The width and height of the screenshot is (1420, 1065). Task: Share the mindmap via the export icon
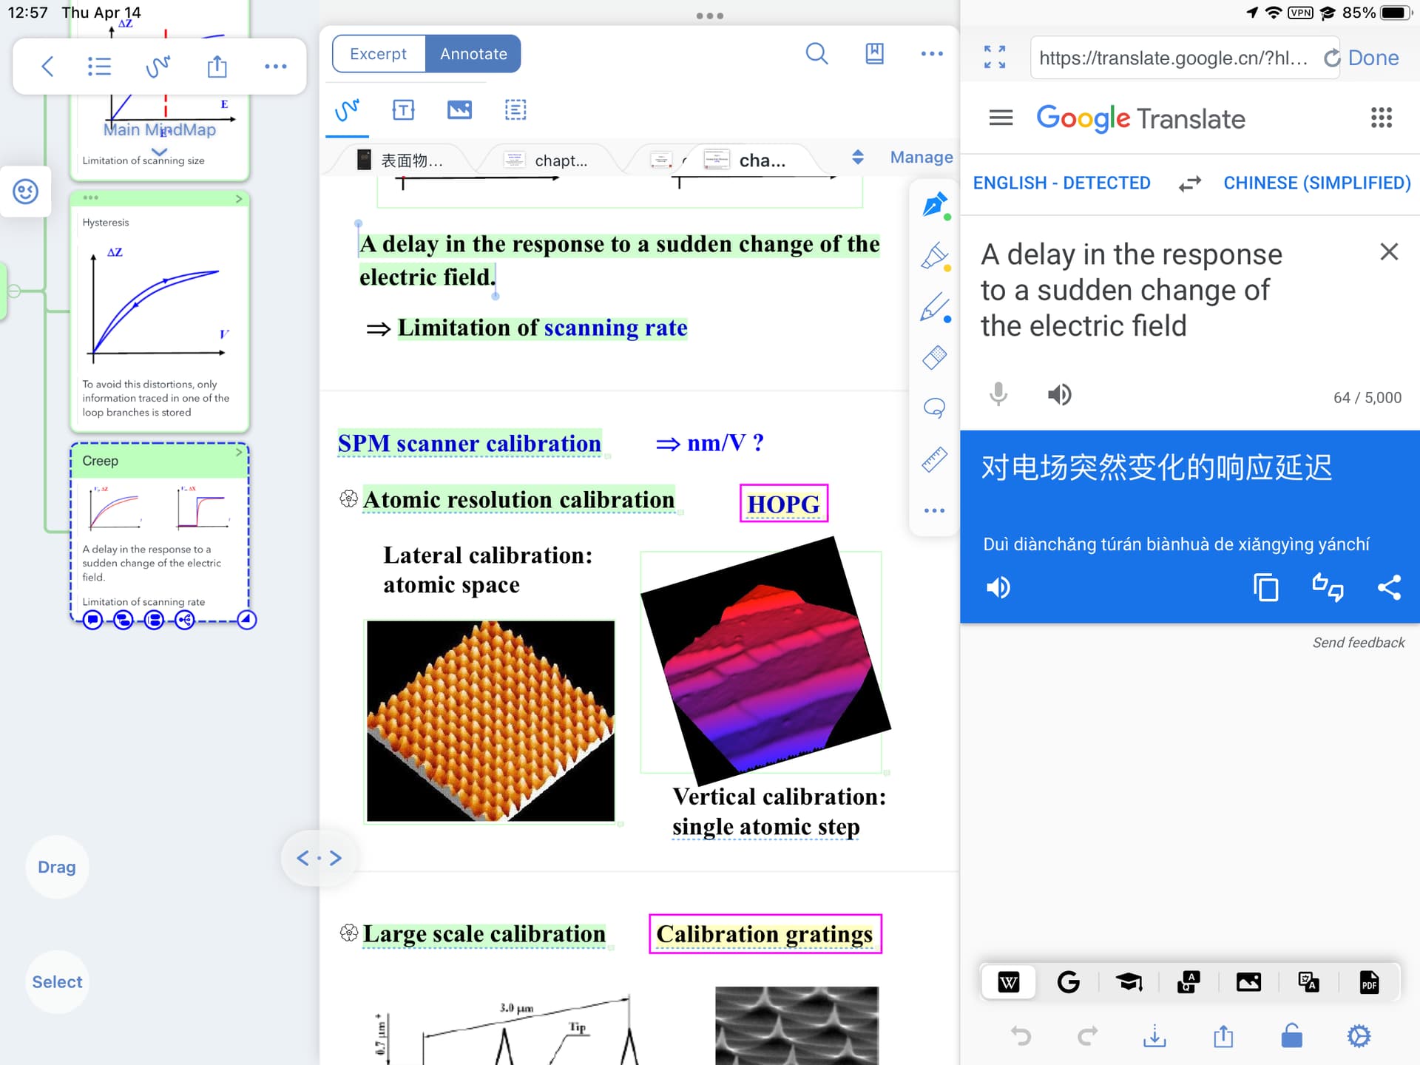pyautogui.click(x=217, y=67)
